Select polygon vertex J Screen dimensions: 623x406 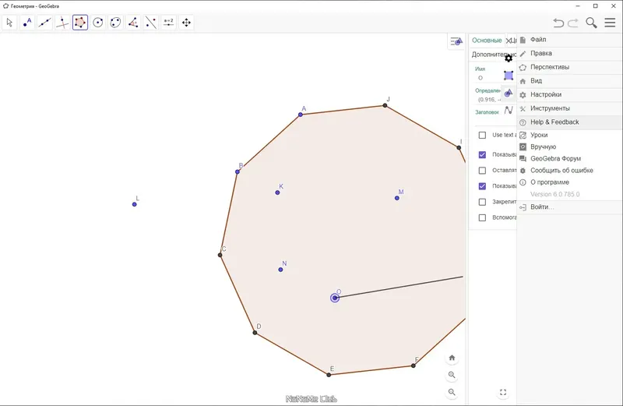pos(385,105)
